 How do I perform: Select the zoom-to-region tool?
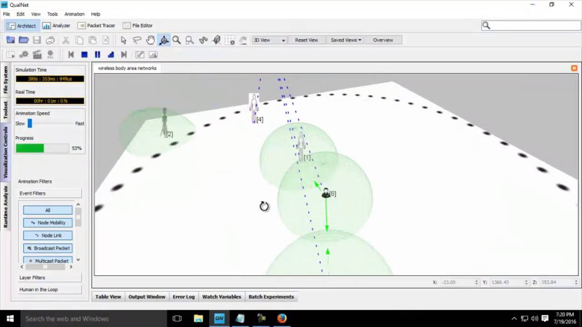190,40
